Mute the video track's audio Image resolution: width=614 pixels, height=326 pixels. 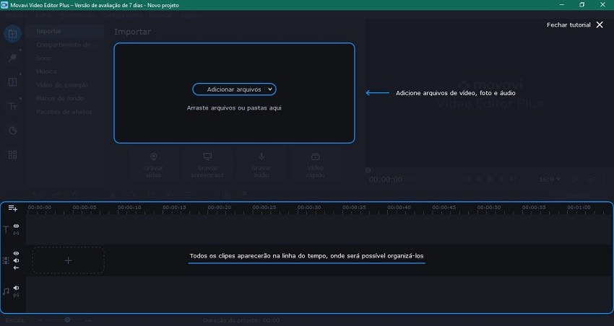[16, 261]
